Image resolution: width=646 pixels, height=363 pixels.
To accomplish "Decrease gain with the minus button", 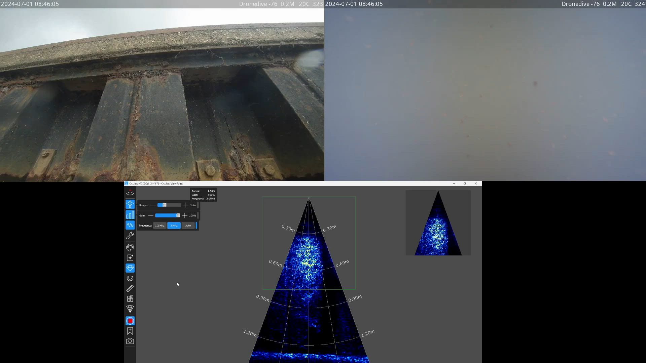I will coord(151,215).
